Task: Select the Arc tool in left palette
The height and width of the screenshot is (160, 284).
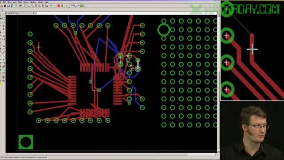Action: point(4,63)
